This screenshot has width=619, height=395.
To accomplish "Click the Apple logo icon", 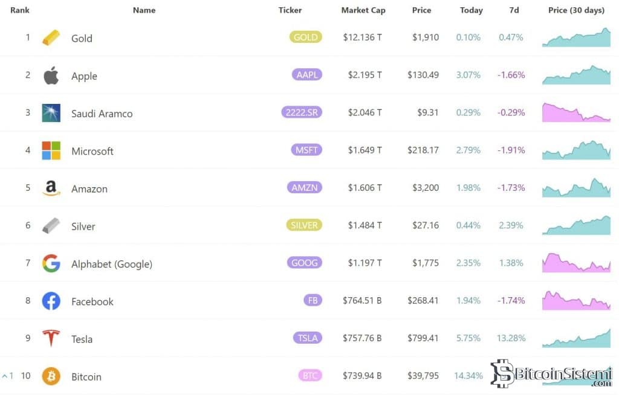I will pos(51,76).
